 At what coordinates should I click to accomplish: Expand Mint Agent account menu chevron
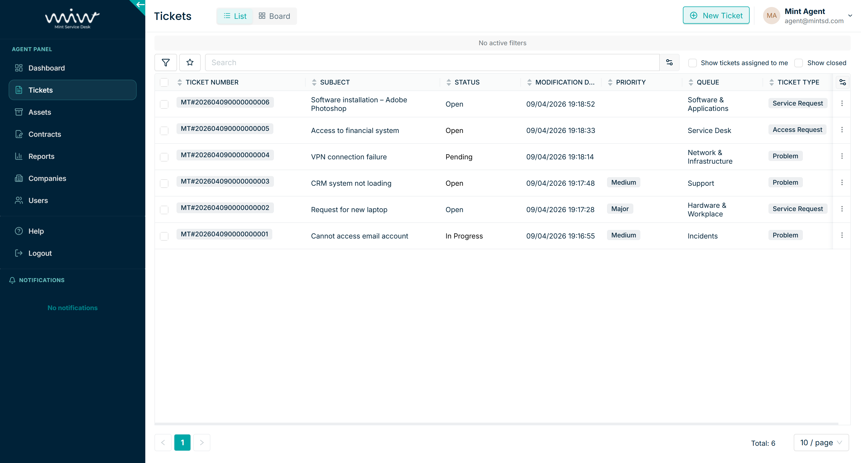pos(850,15)
